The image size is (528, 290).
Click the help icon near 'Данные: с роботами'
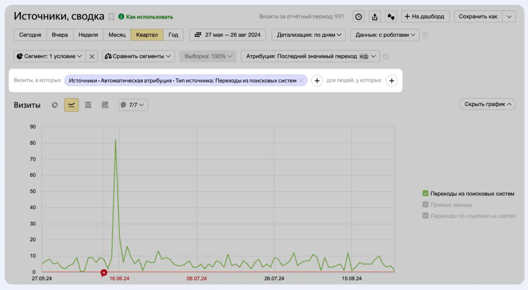[x=425, y=35]
